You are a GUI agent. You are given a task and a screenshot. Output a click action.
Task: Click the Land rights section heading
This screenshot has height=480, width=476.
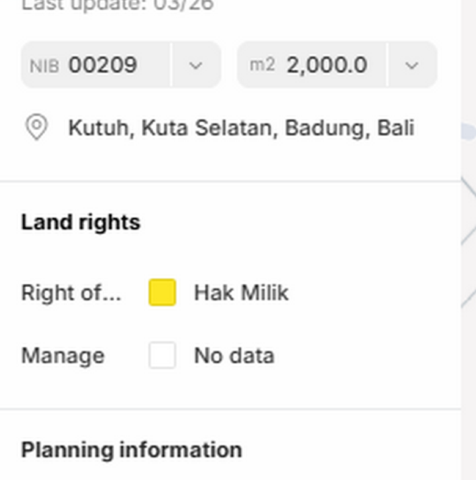pos(81,222)
